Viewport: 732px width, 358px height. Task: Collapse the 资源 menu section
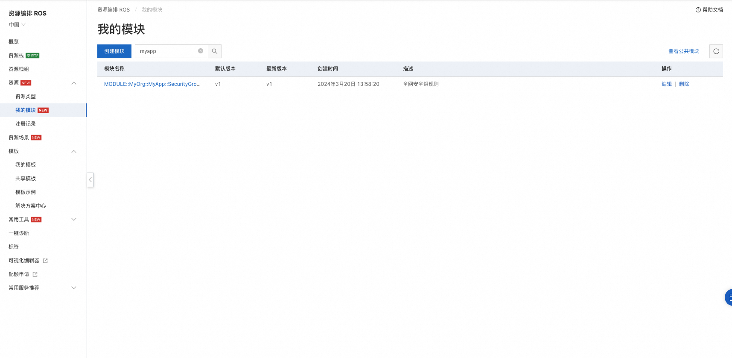(74, 83)
